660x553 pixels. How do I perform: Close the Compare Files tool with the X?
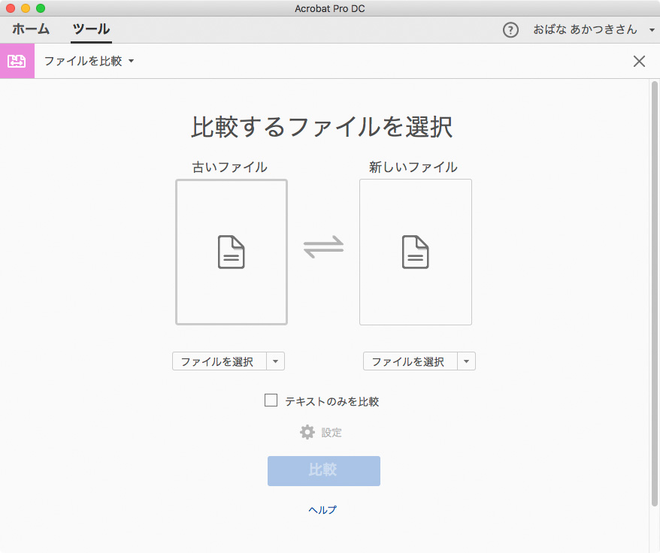[x=639, y=61]
